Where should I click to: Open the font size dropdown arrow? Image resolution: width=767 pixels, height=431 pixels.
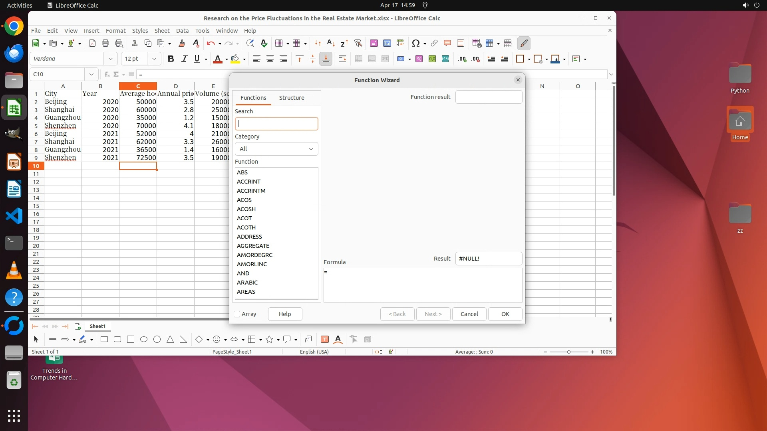click(x=154, y=59)
